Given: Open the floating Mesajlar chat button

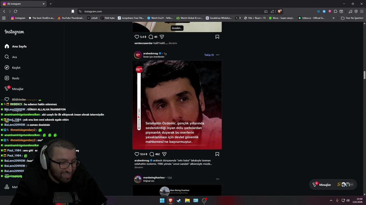Looking at the screenshot, I should [333, 184].
